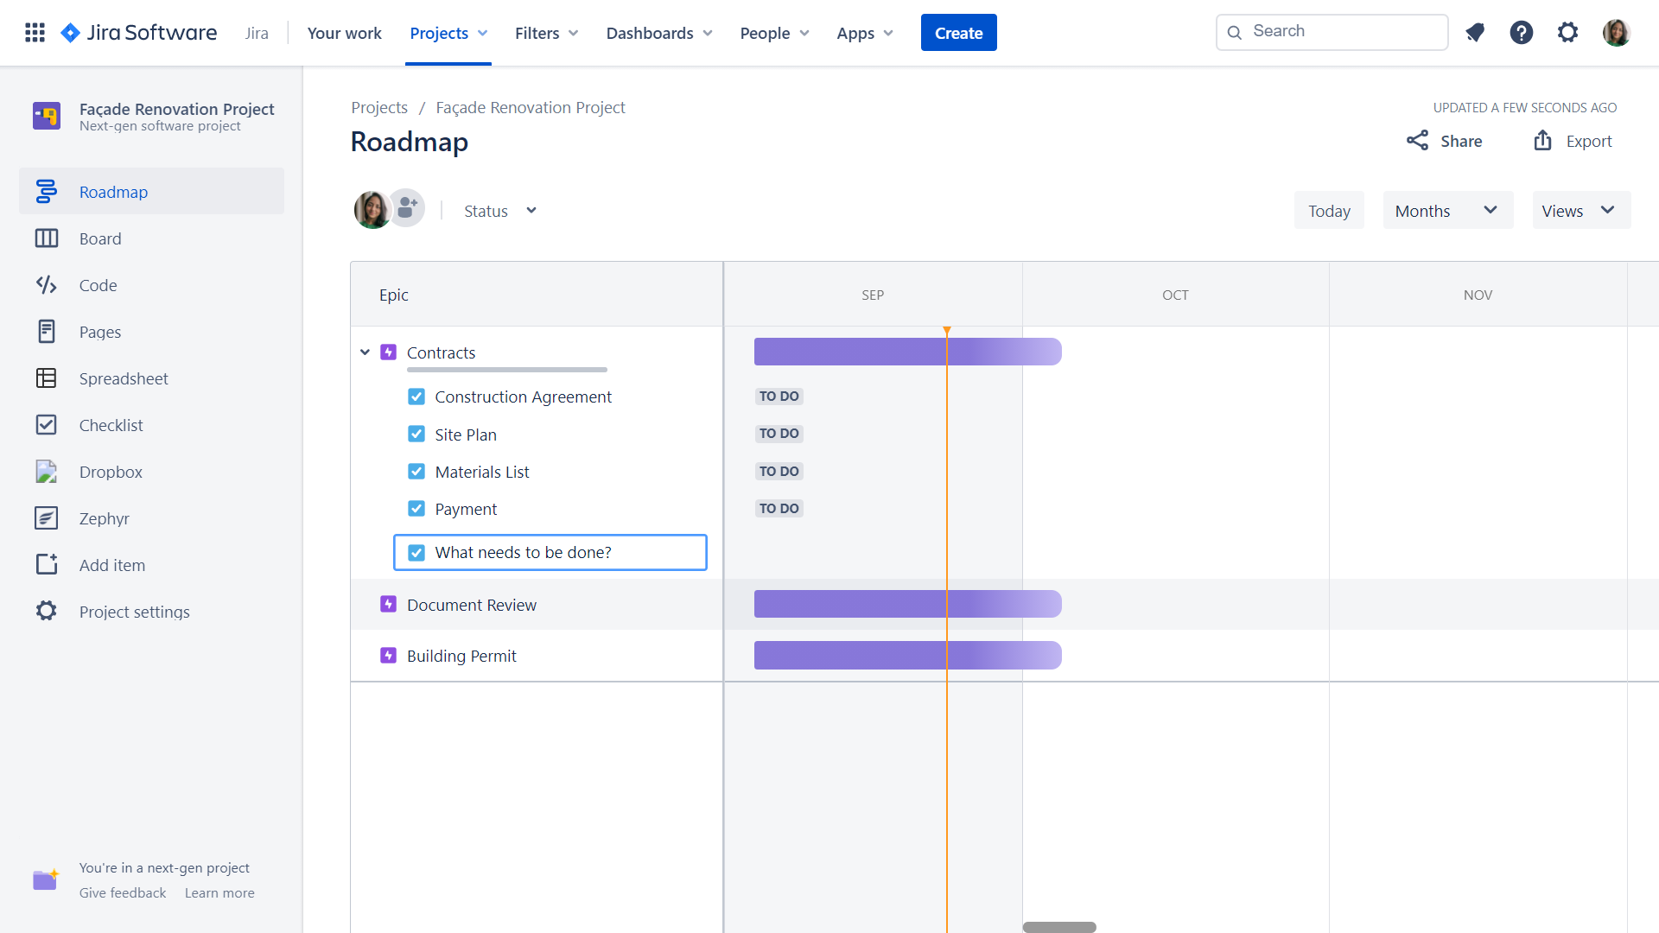1659x933 pixels.
Task: Uncheck the Payment checkbox
Action: pos(417,508)
